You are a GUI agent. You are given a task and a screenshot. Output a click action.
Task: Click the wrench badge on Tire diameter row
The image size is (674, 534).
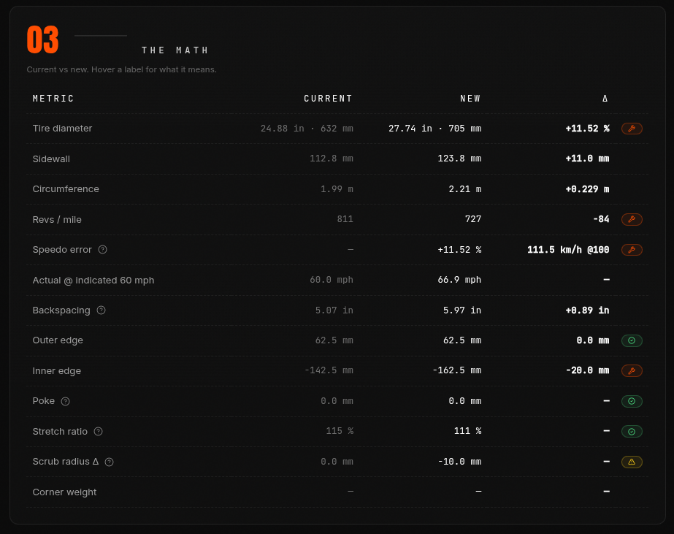pos(632,129)
